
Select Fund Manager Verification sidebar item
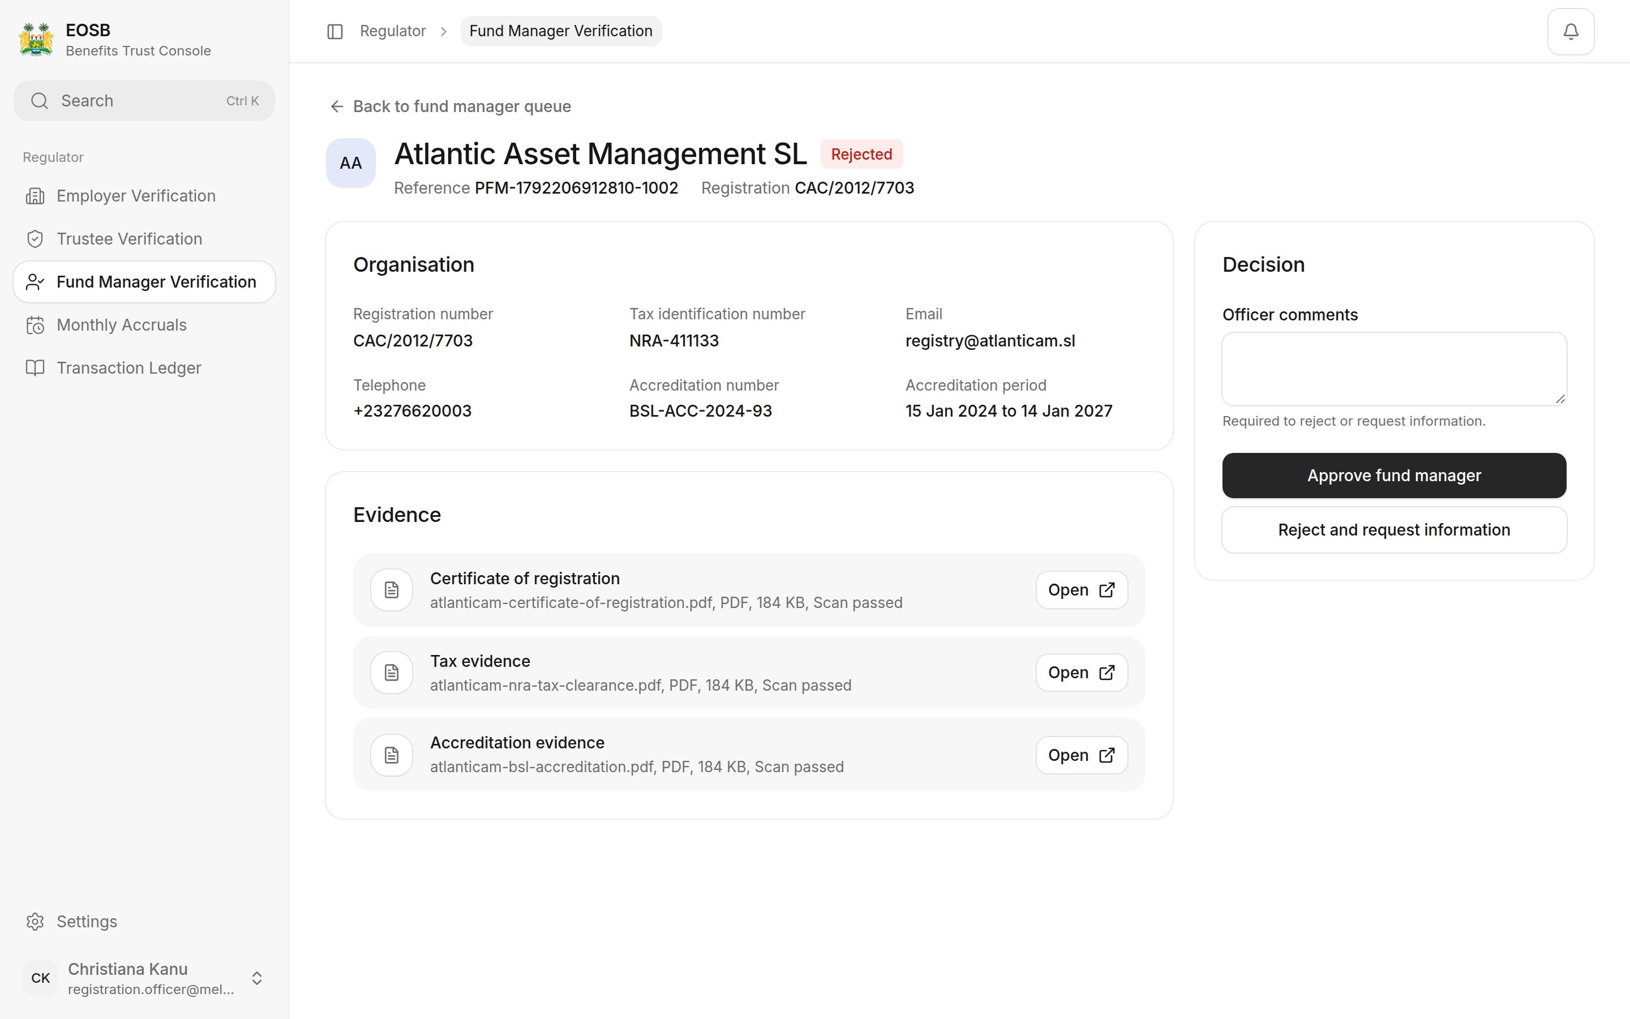(144, 282)
